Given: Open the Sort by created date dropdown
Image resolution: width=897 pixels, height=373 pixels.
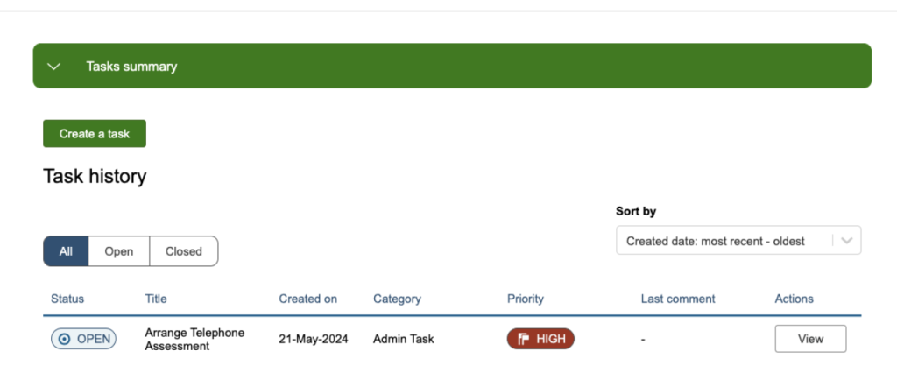Looking at the screenshot, I should 723,241.
